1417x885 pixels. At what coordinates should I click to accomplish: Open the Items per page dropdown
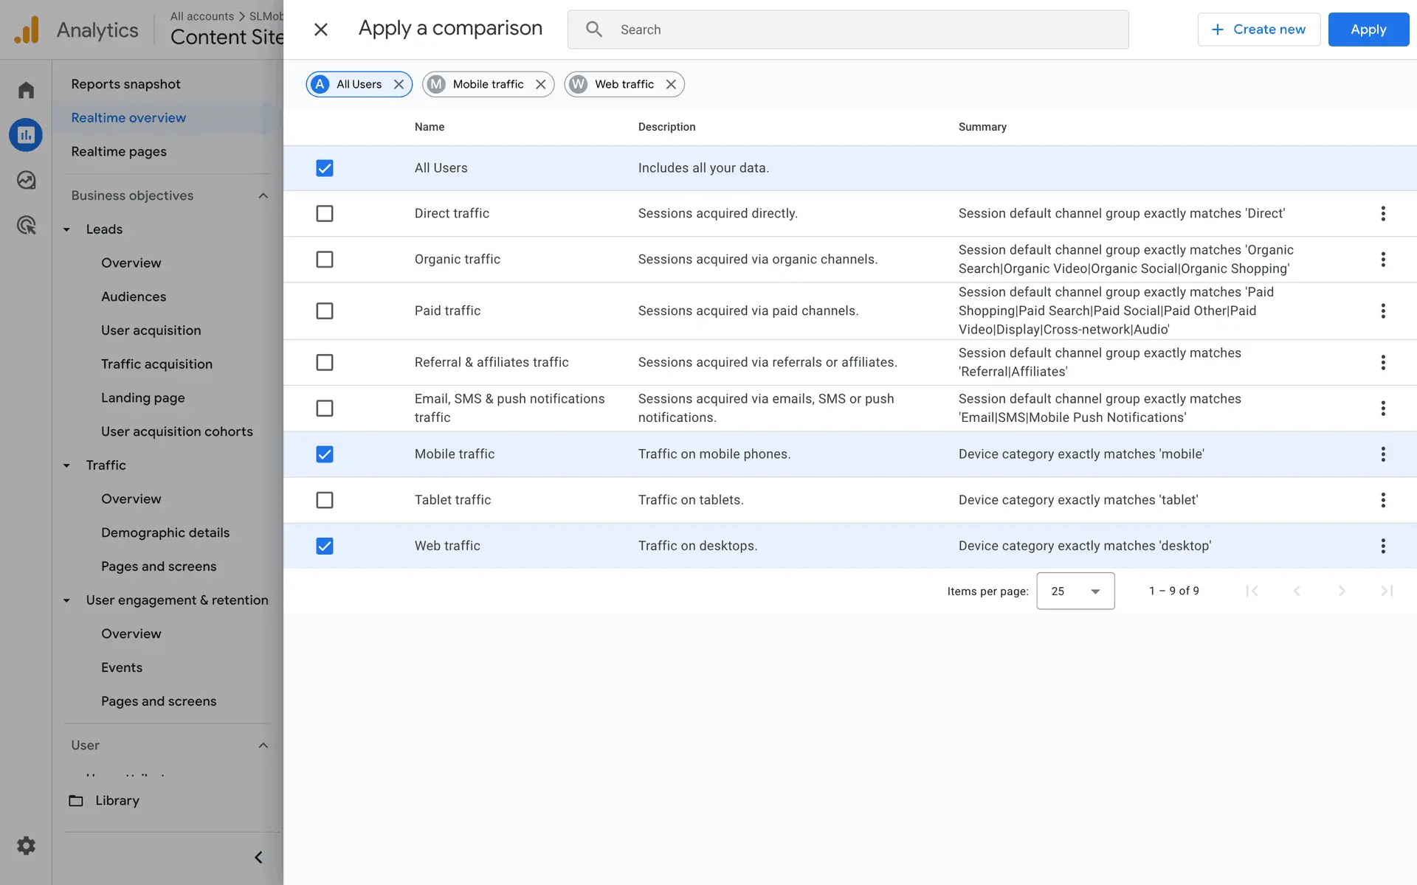pyautogui.click(x=1075, y=591)
